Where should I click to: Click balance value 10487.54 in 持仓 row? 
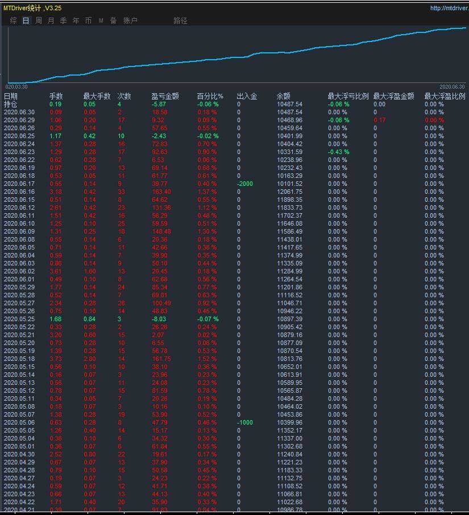click(290, 104)
